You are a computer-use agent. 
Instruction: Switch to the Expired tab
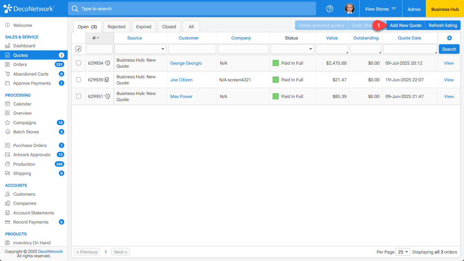144,27
